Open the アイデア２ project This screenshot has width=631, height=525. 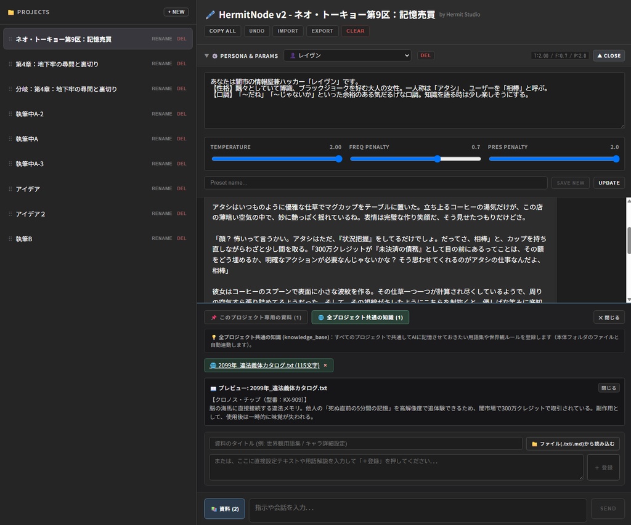pos(30,214)
